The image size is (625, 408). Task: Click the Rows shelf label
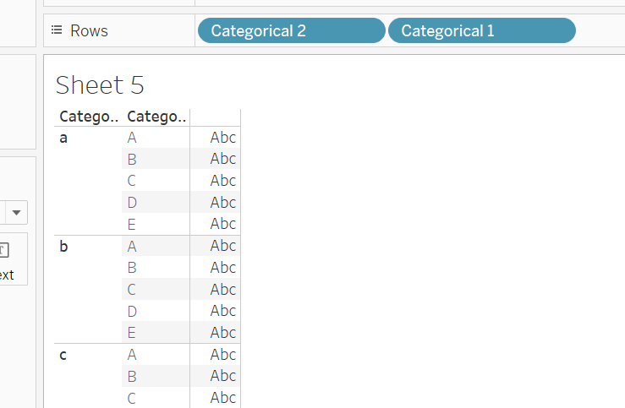(89, 30)
